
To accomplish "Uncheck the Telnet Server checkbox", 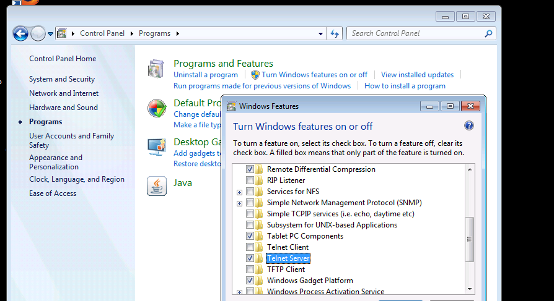I will click(x=250, y=258).
